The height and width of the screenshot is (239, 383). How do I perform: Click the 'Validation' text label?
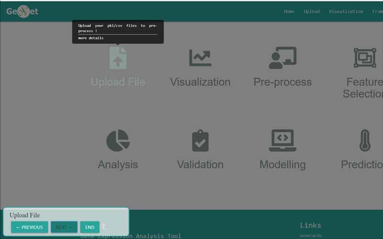click(200, 164)
